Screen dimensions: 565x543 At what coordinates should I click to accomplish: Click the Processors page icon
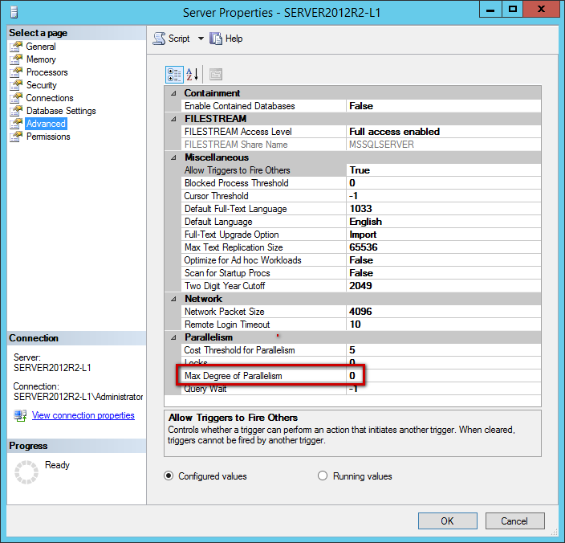(x=16, y=72)
